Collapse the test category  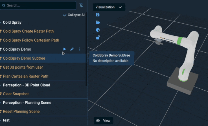pos(6,120)
